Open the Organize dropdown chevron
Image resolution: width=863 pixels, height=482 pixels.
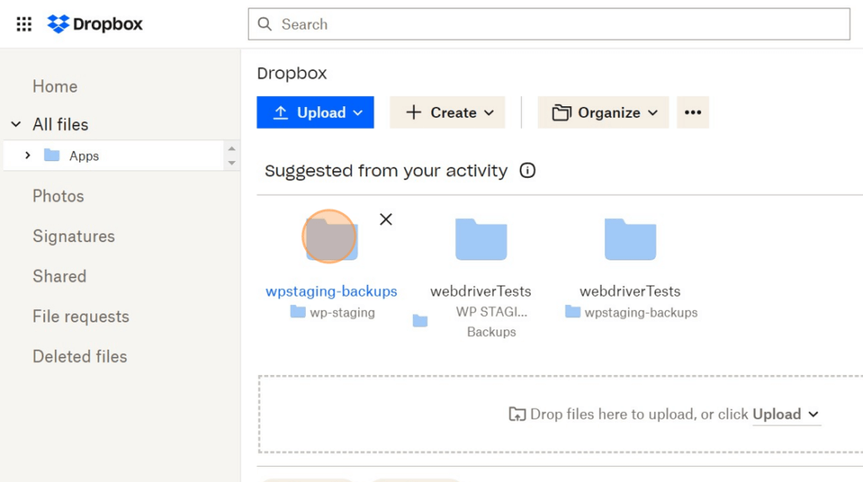tap(653, 113)
